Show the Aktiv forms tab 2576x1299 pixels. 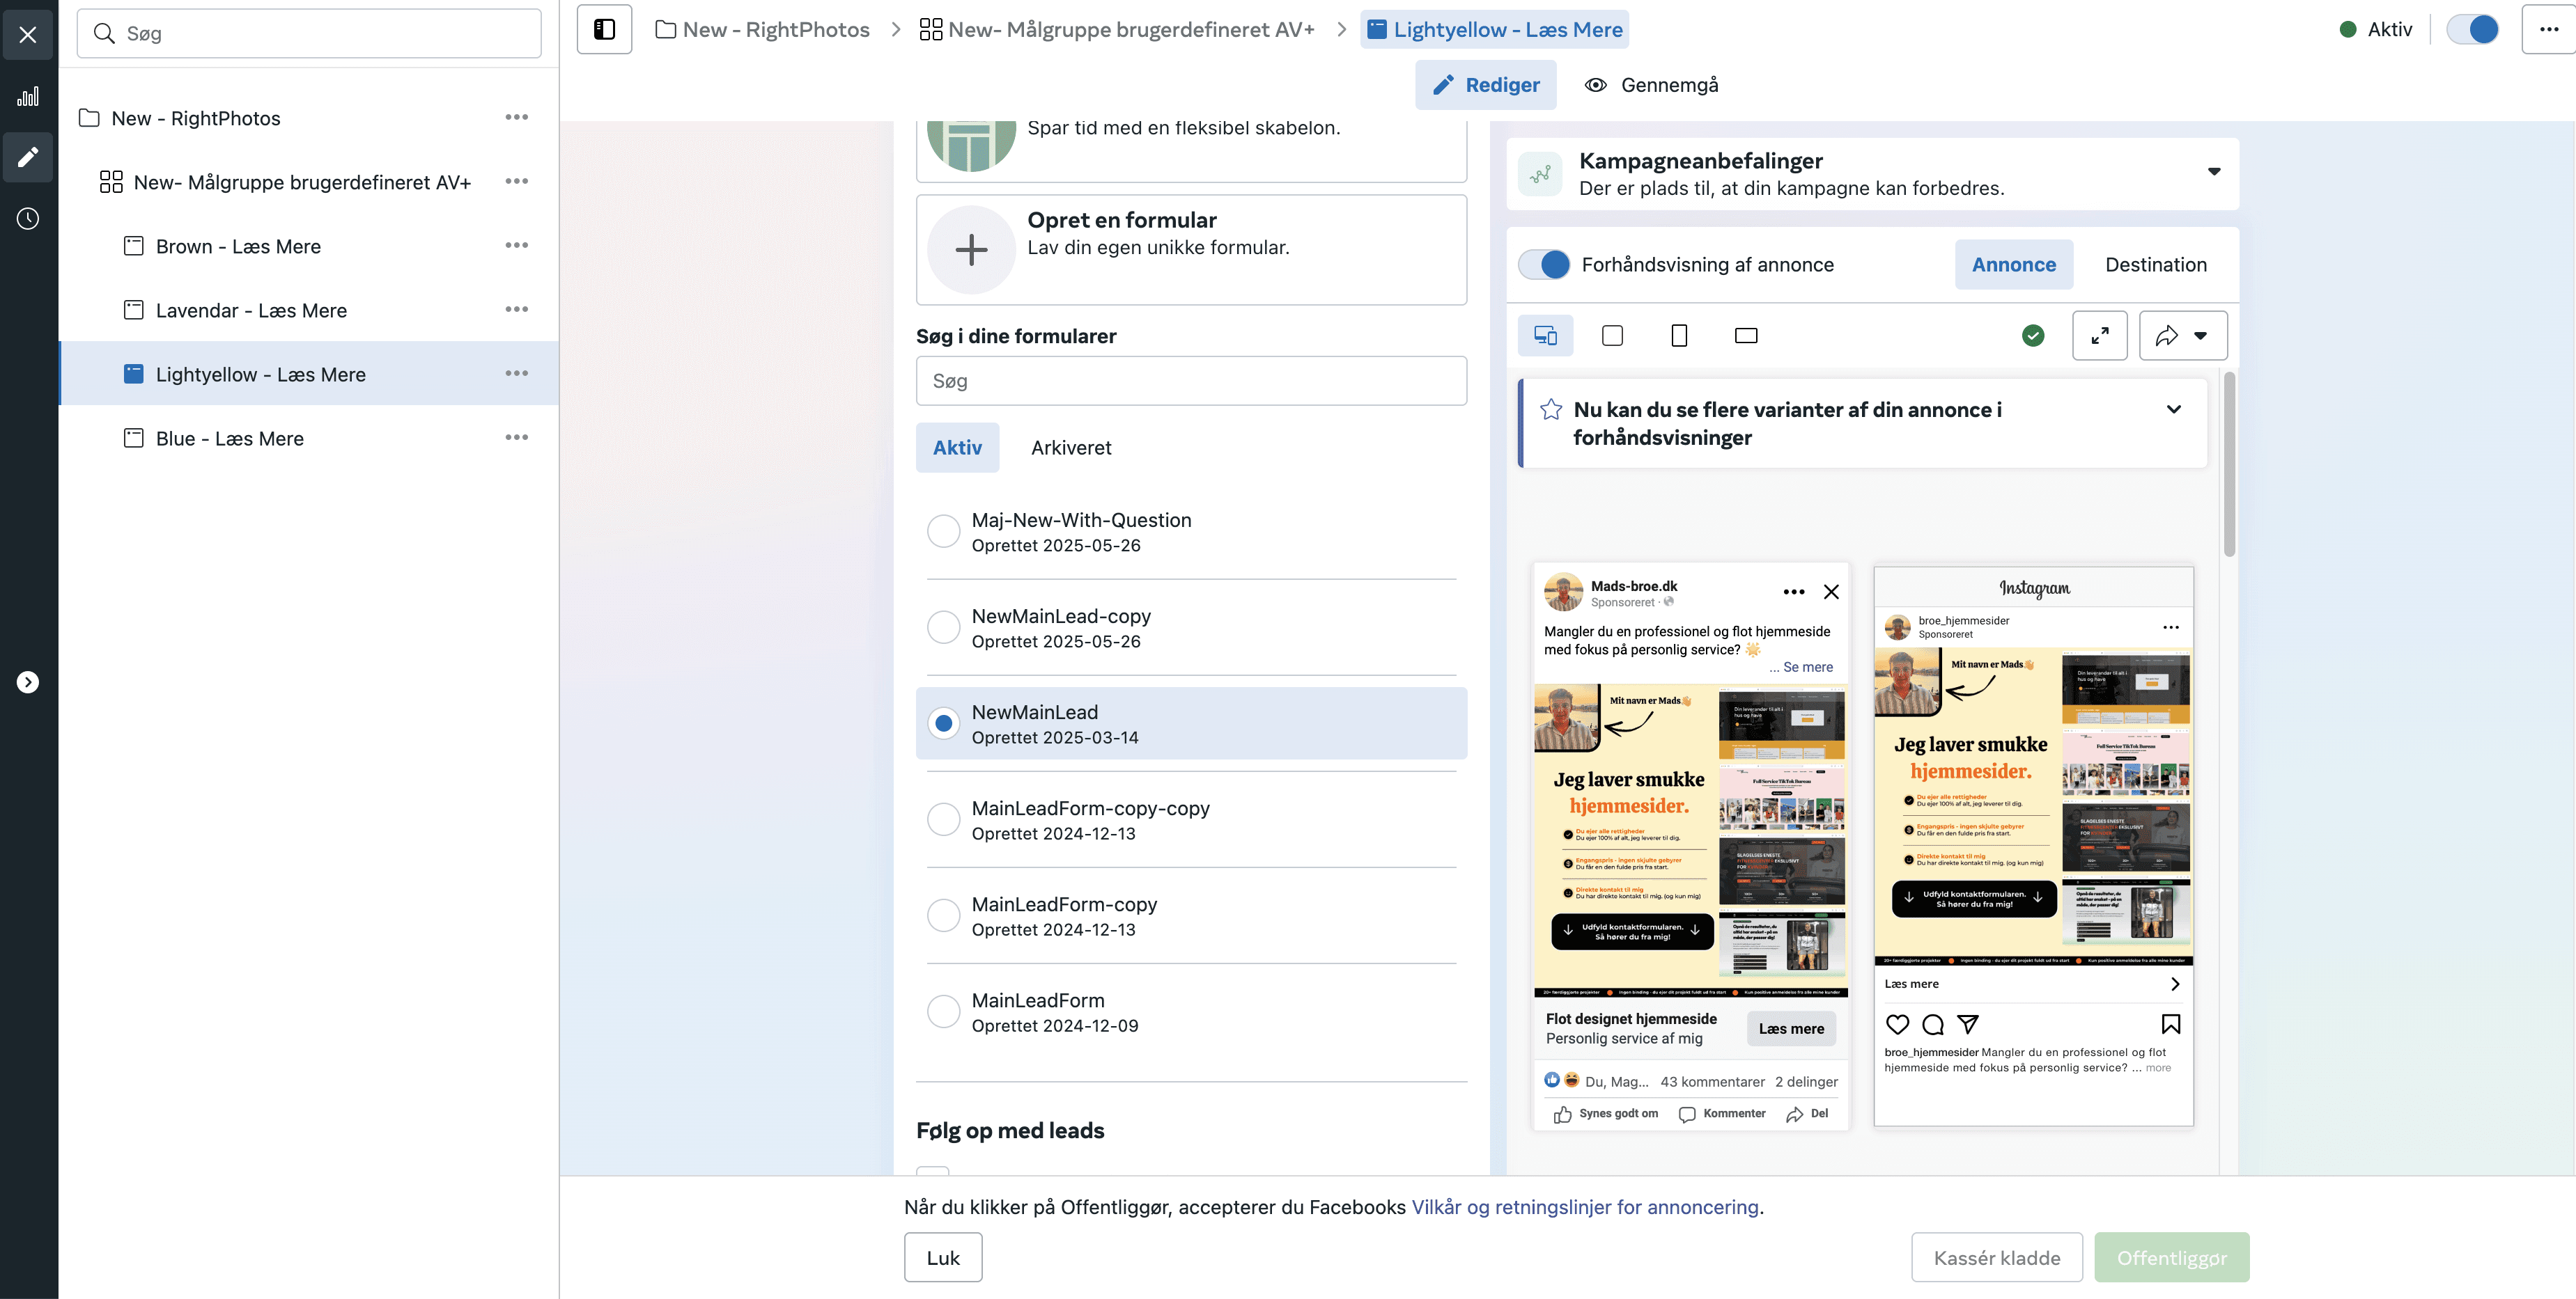coord(957,448)
